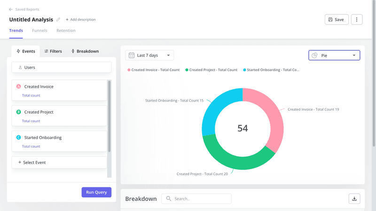This screenshot has height=211, width=376.
Task: Toggle Started Onboarding legend series
Action: 271,70
